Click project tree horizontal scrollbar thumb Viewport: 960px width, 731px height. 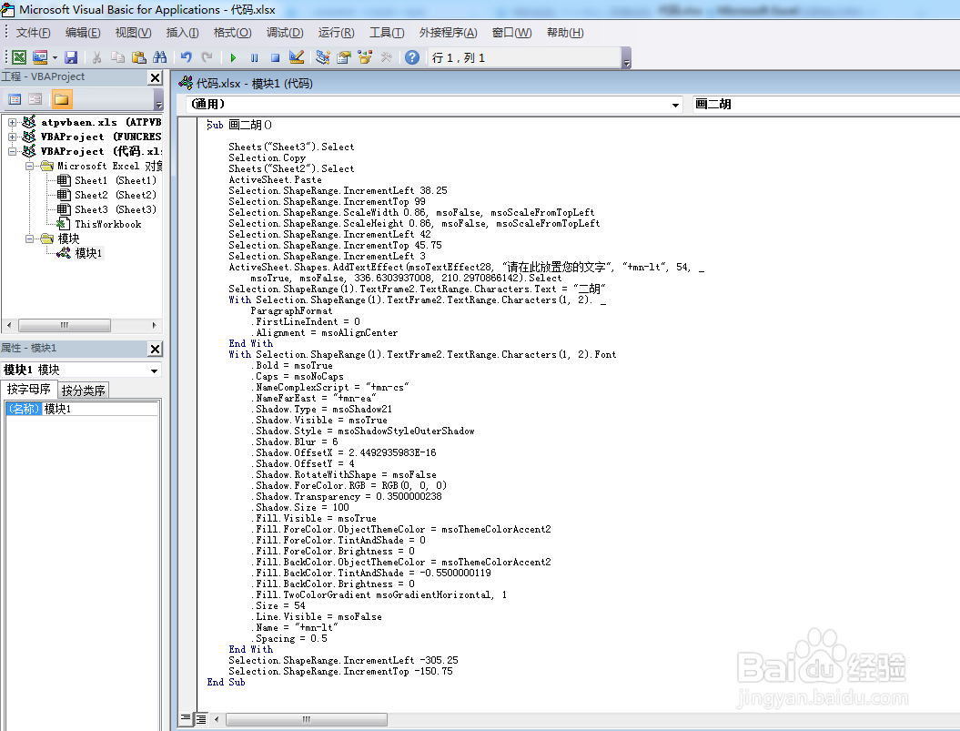65,325
